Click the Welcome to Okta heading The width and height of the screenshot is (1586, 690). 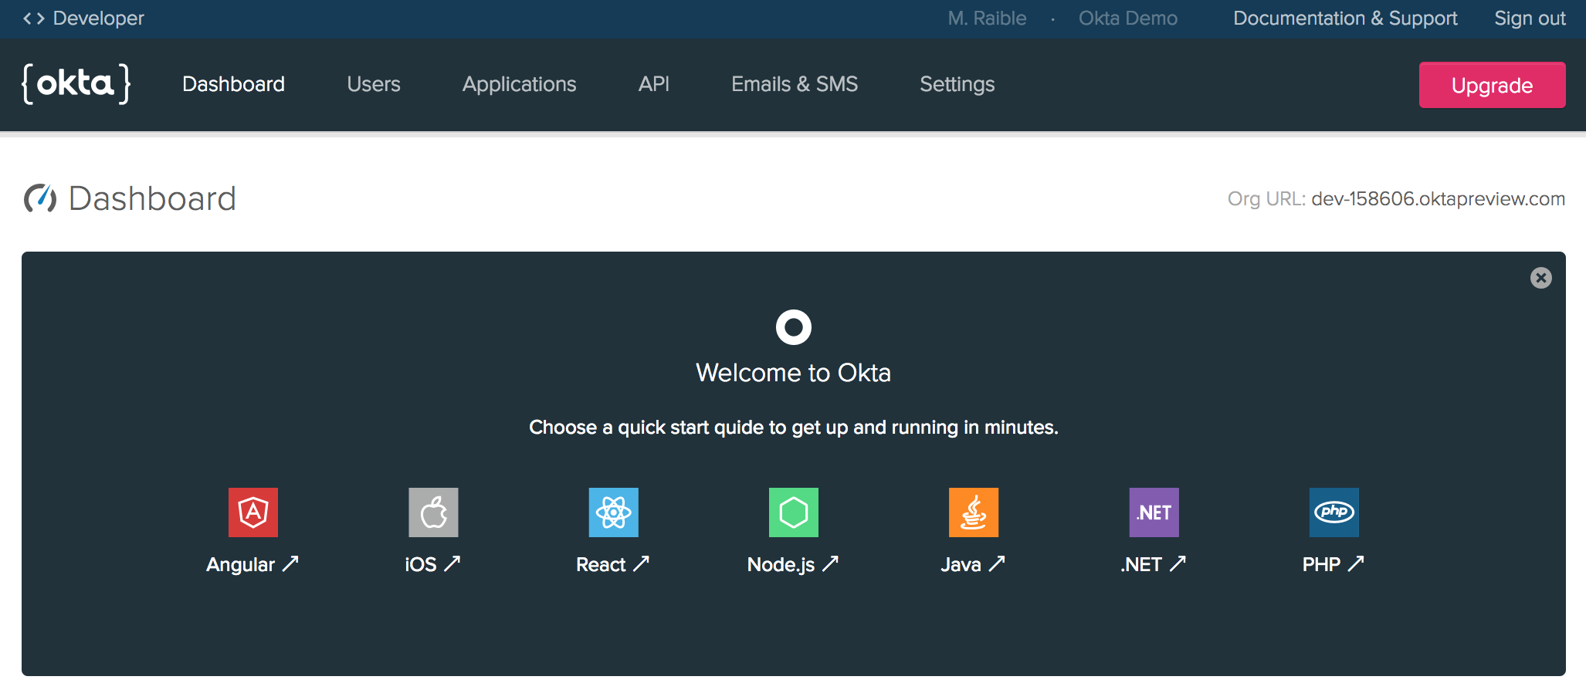794,373
